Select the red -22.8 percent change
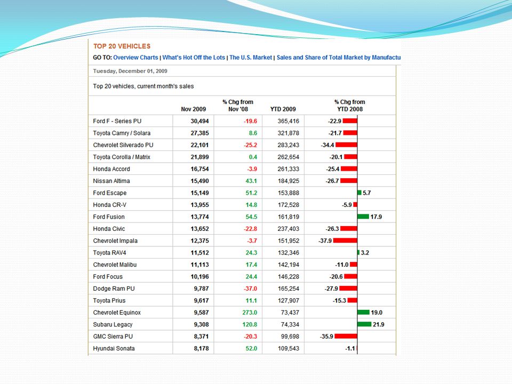The width and height of the screenshot is (512, 384). pos(251,229)
